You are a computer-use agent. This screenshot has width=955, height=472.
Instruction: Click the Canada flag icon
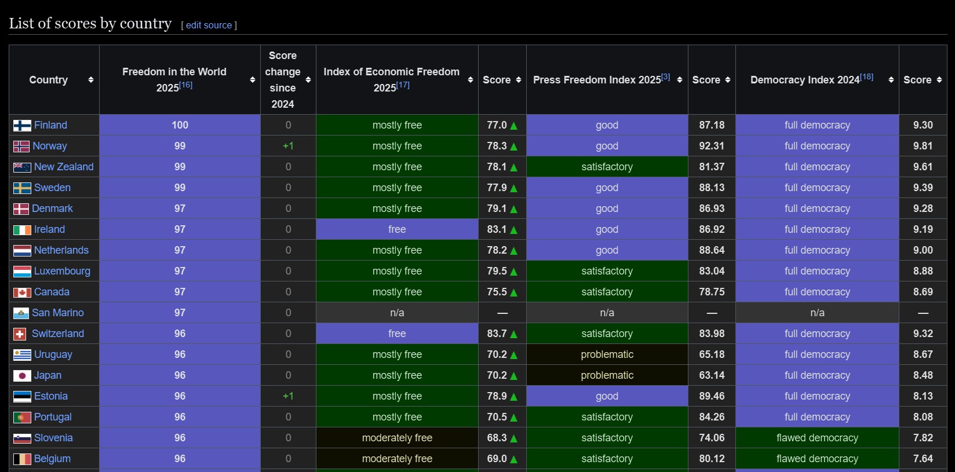pyautogui.click(x=22, y=292)
